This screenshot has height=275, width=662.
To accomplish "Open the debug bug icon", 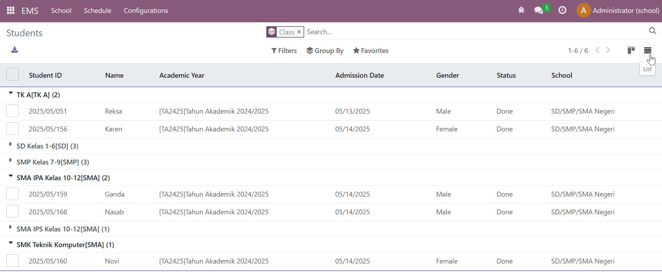I will [x=521, y=10].
